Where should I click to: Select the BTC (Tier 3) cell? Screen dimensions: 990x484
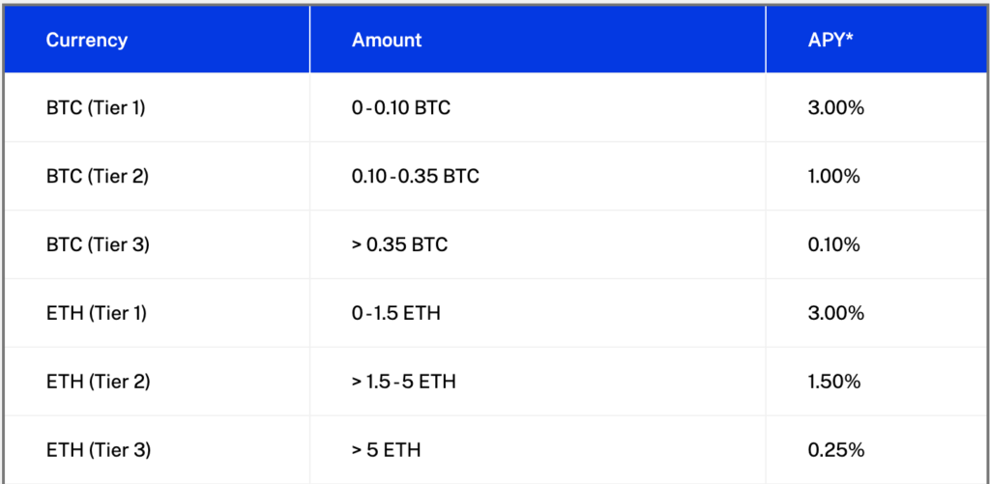click(x=98, y=244)
